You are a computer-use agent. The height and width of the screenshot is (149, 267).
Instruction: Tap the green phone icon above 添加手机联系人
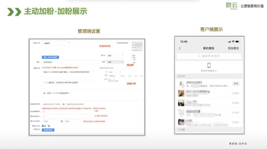[x=209, y=65]
